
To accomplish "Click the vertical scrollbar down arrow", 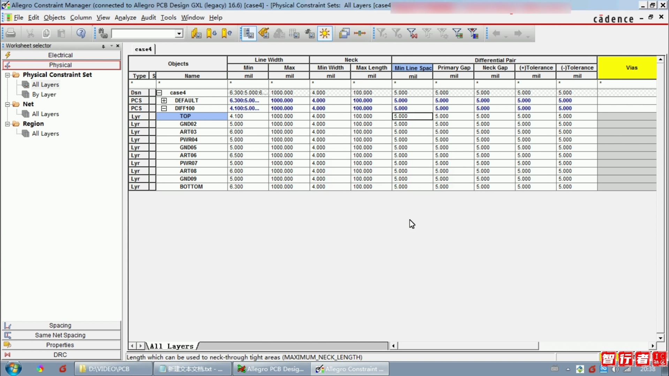I will (x=660, y=338).
